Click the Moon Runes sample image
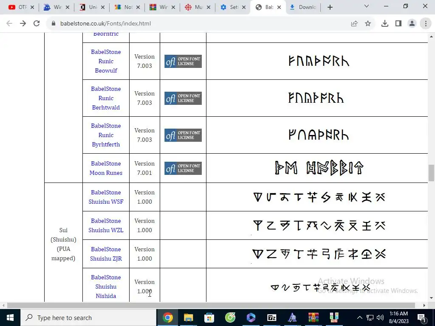Image resolution: width=435 pixels, height=326 pixels. click(319, 168)
